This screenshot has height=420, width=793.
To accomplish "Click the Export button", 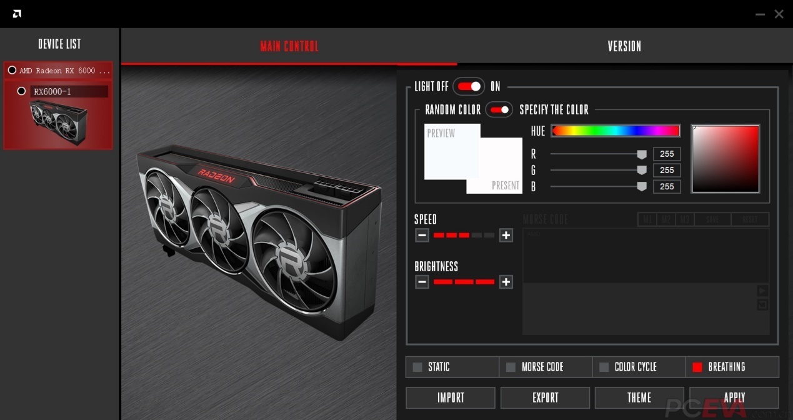I will (545, 397).
